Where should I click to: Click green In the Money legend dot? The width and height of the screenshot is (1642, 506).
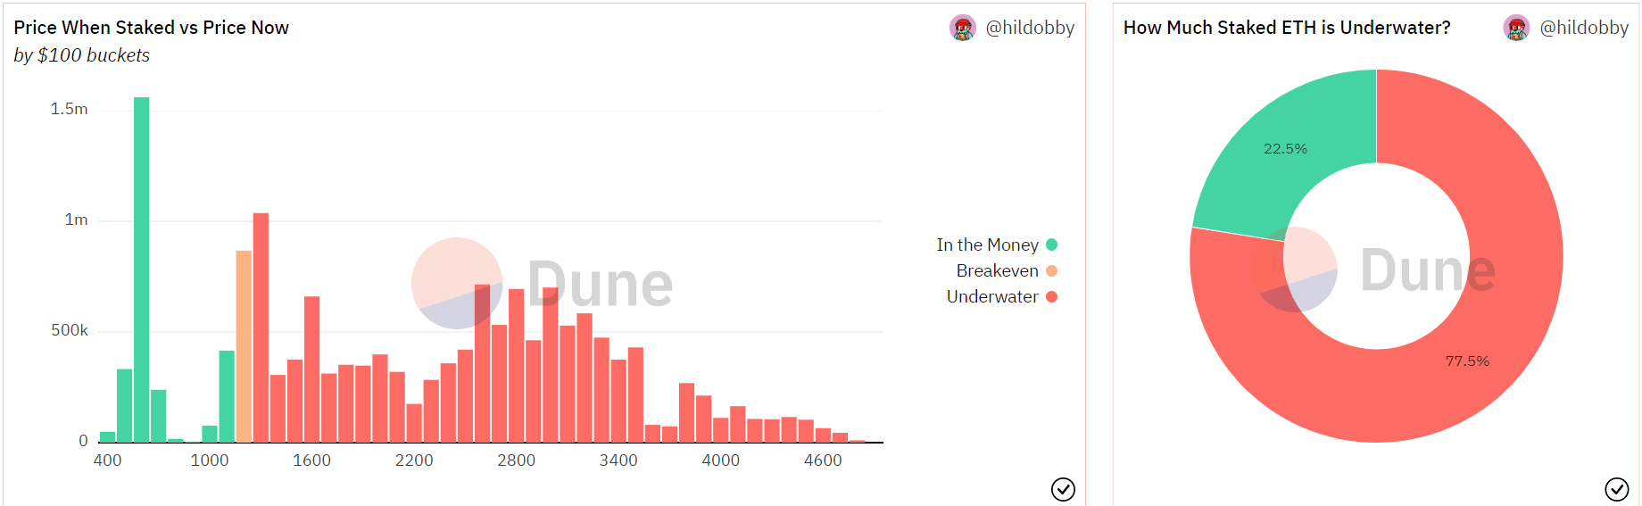(1051, 245)
